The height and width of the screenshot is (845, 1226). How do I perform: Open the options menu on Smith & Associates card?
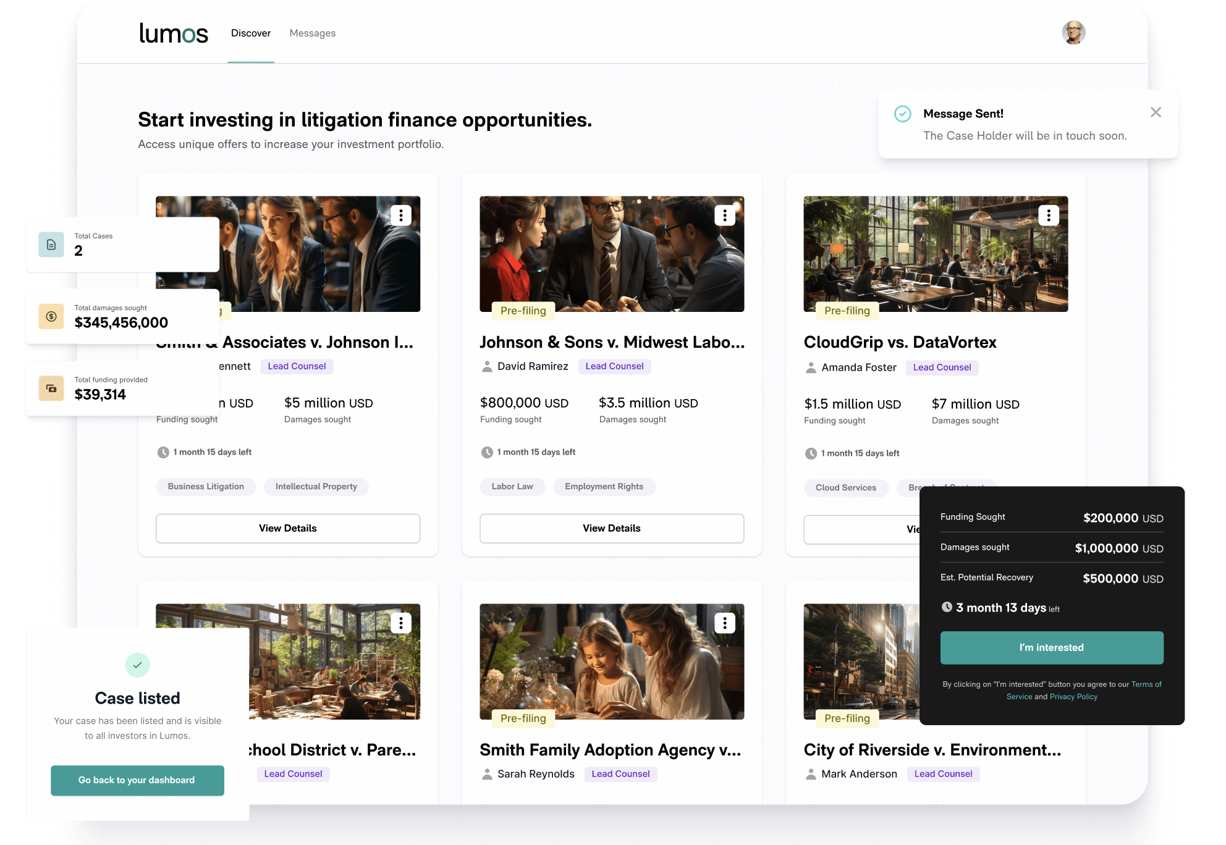coord(400,215)
